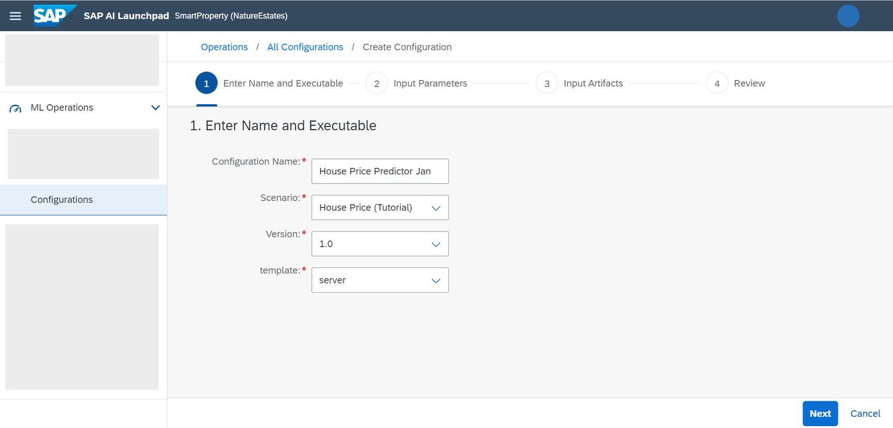Screen dimensions: 893x428
Task: Go to Operations breadcrumb
Action: click(x=224, y=47)
